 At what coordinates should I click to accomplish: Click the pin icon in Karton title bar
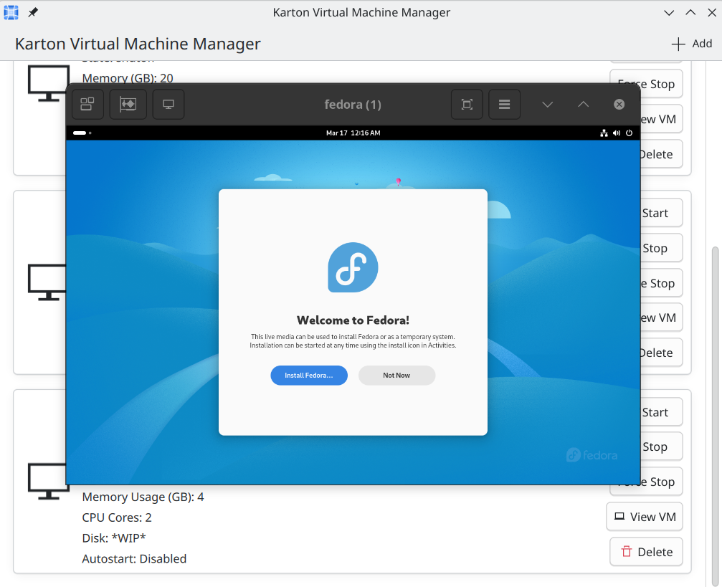[x=33, y=12]
